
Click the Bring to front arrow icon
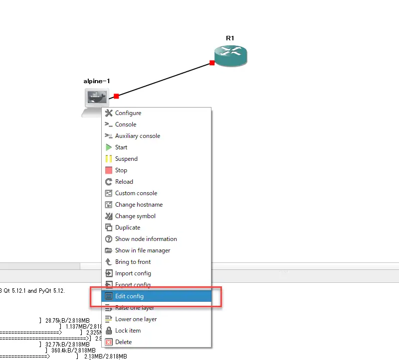click(109, 262)
